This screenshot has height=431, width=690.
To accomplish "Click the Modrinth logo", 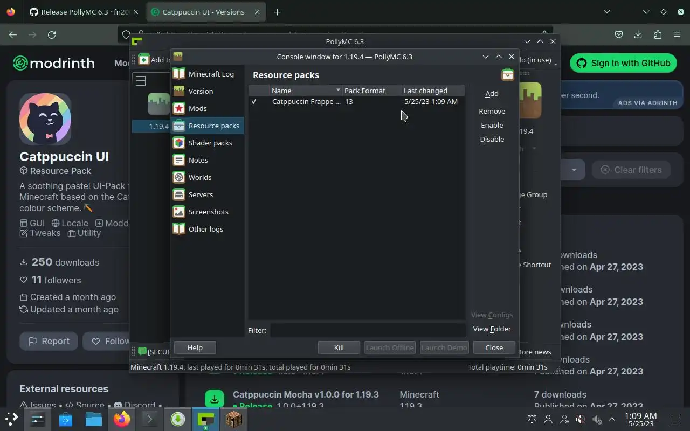I will point(54,63).
